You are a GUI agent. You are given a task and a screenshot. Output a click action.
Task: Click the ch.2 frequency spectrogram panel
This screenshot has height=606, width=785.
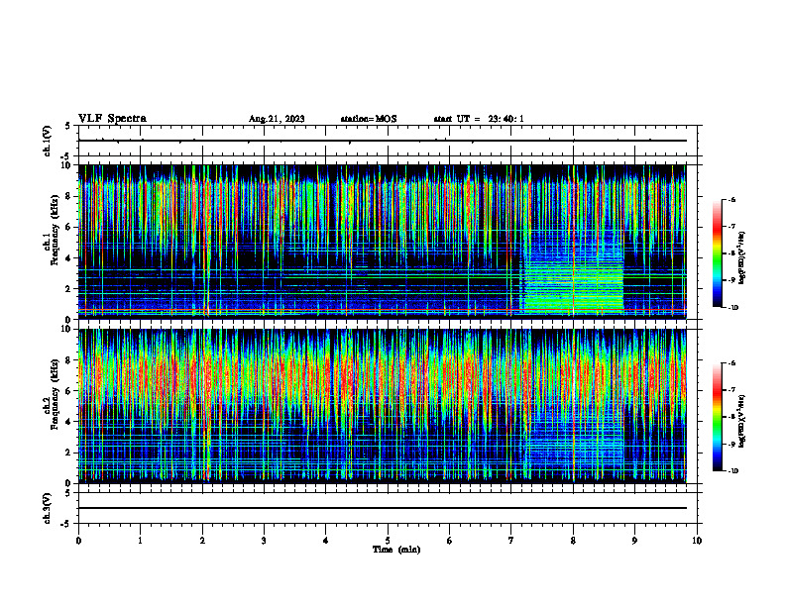[x=382, y=406]
